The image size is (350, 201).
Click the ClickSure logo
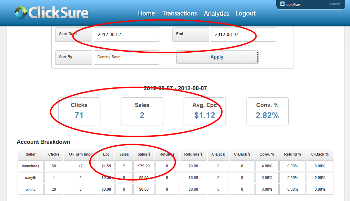(x=52, y=13)
